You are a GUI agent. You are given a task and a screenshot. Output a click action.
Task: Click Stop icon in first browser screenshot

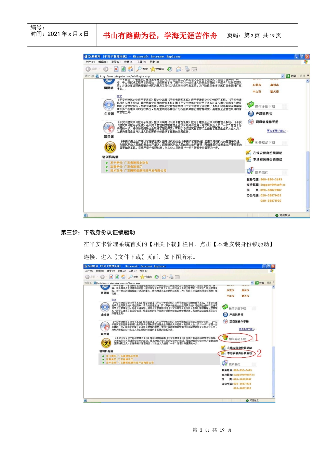[116, 69]
